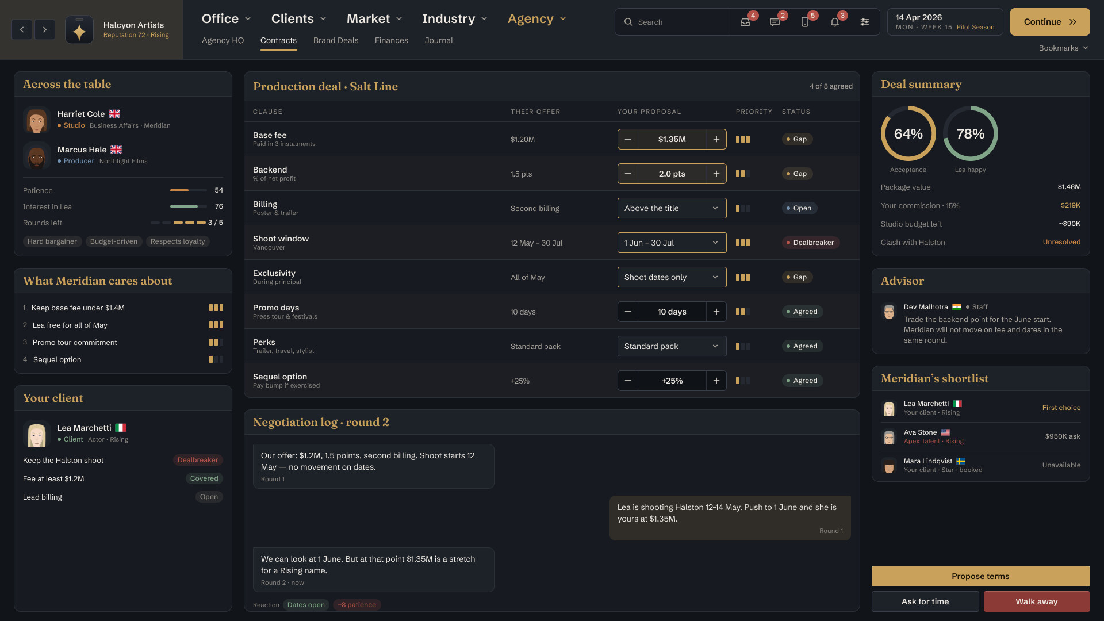
Task: Select Harriet Cole's avatar
Action: click(37, 120)
